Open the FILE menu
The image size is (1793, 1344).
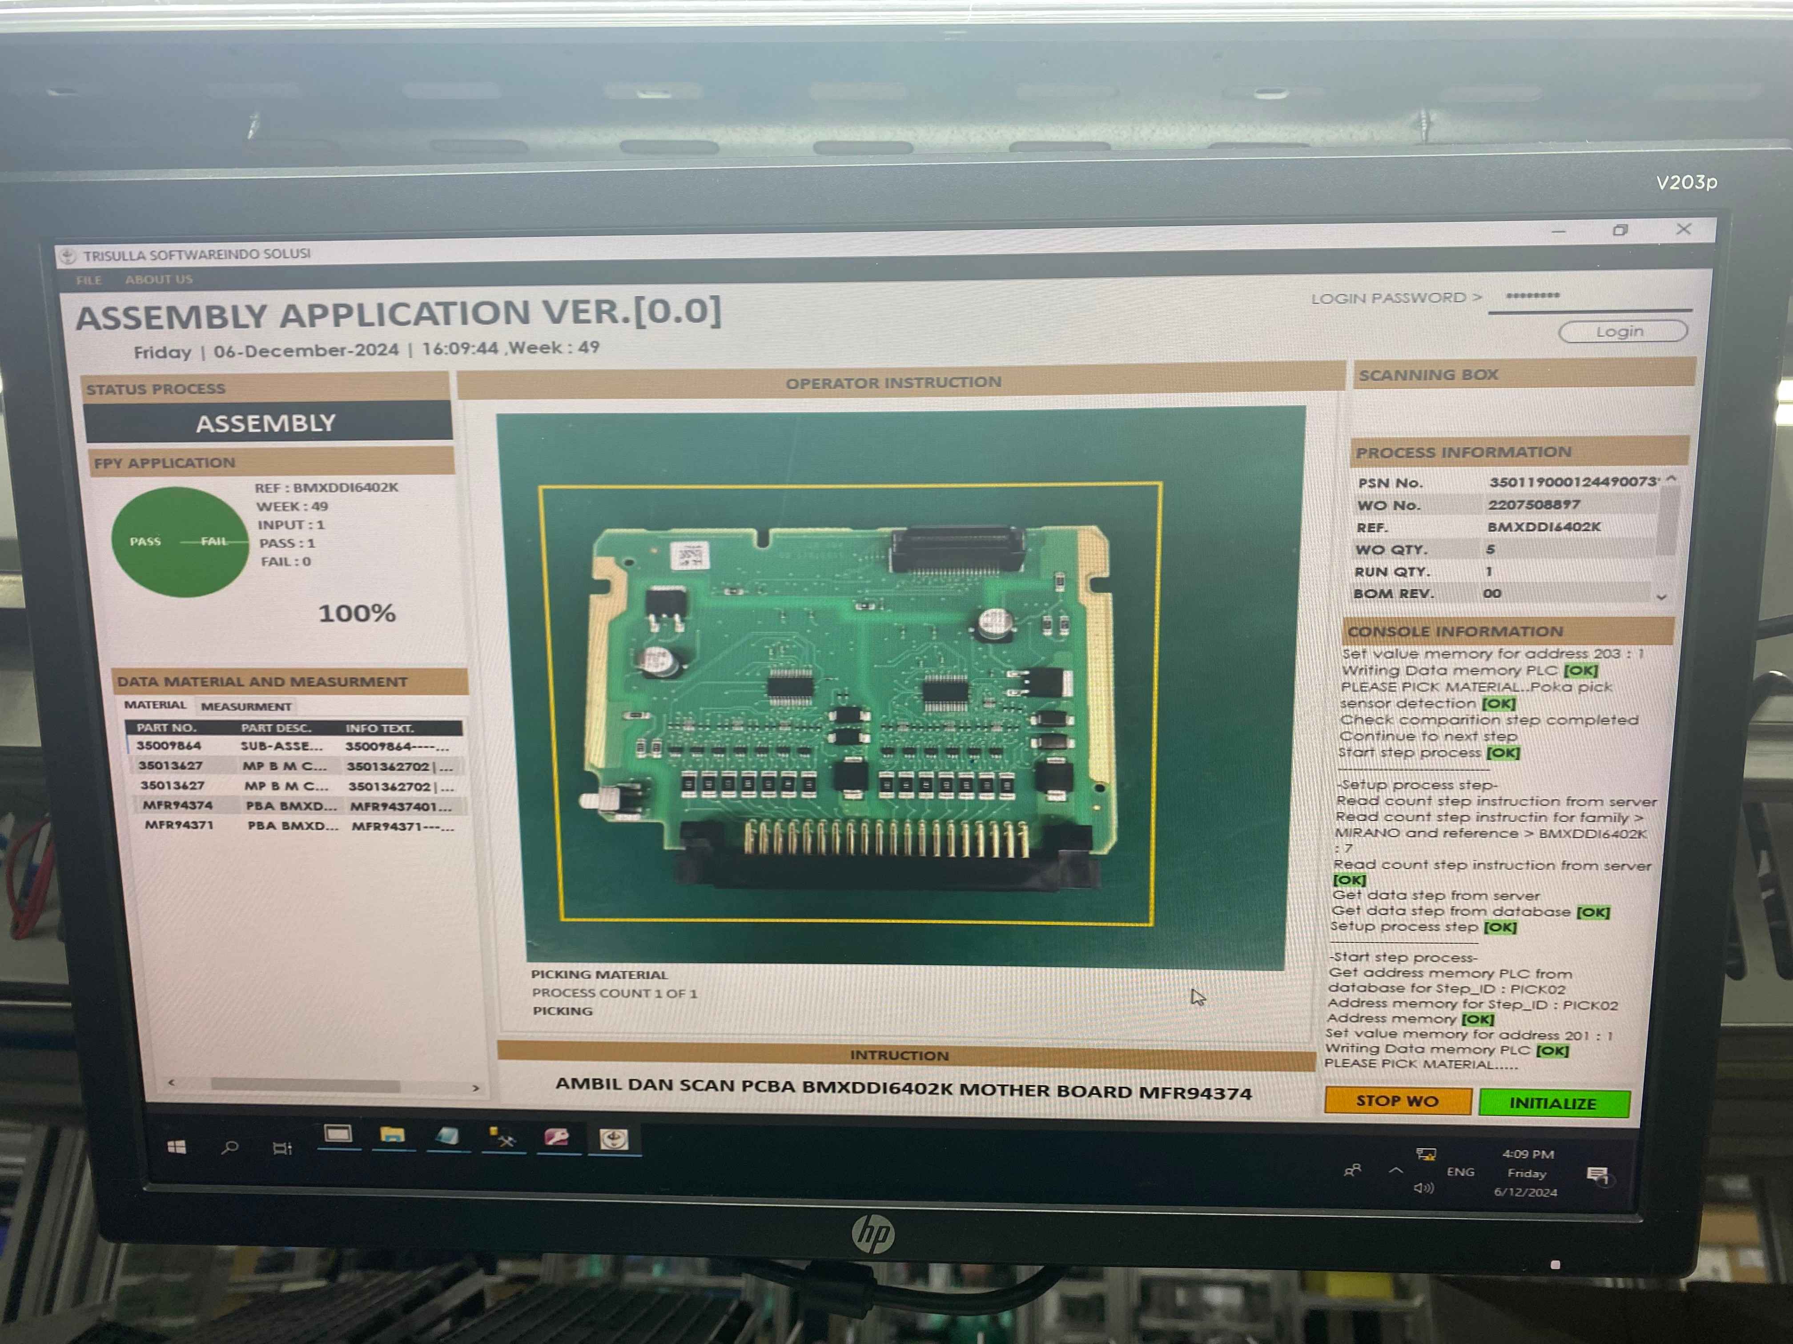89,280
